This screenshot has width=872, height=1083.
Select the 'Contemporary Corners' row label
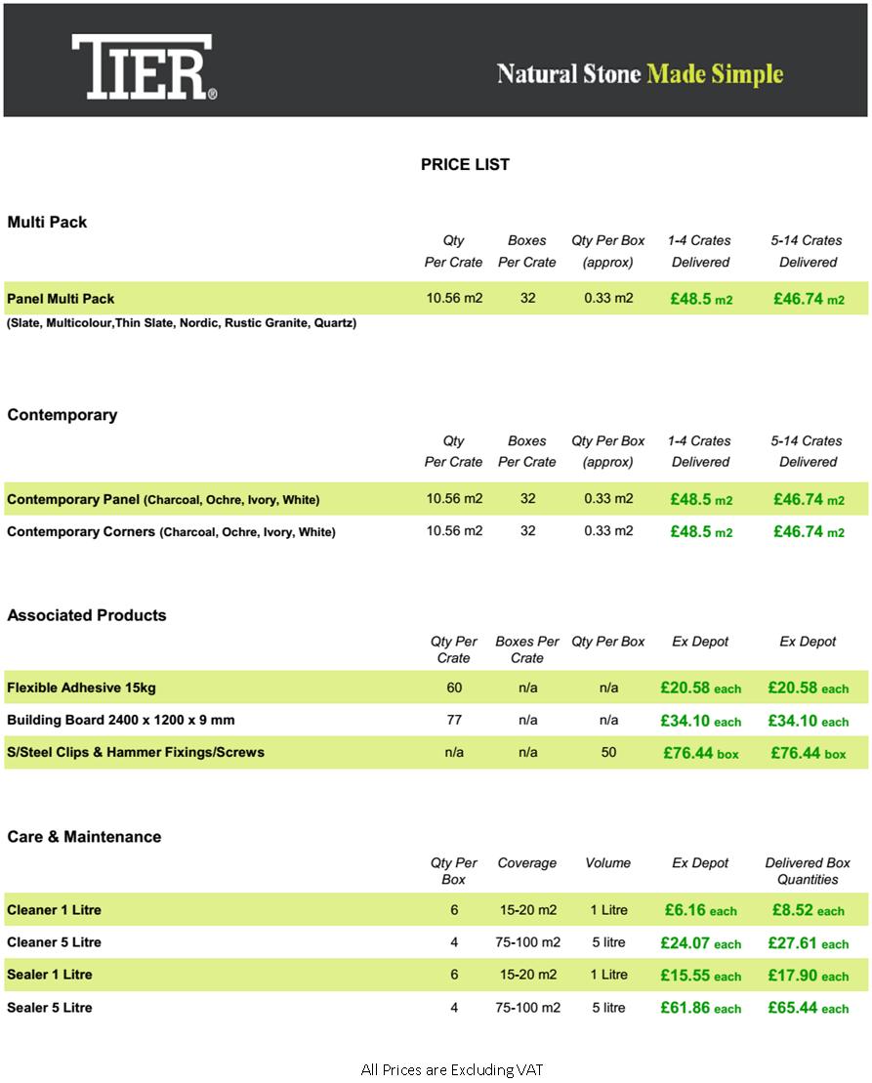171,532
